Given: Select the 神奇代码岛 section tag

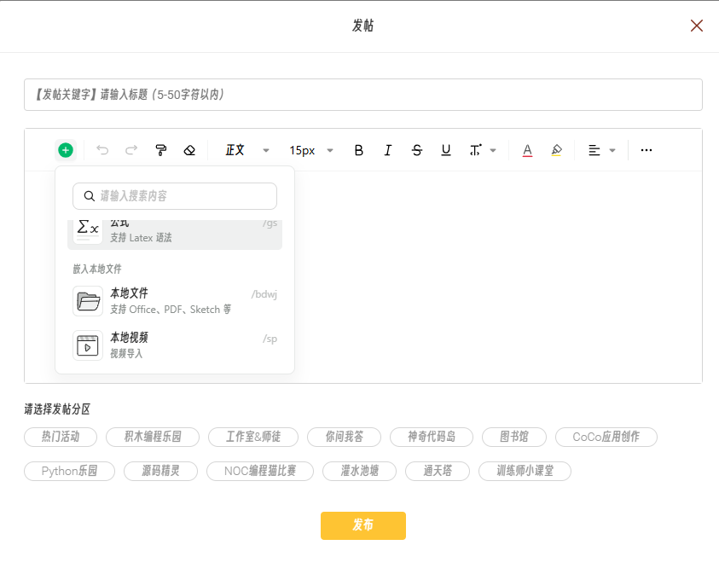Looking at the screenshot, I should [432, 437].
